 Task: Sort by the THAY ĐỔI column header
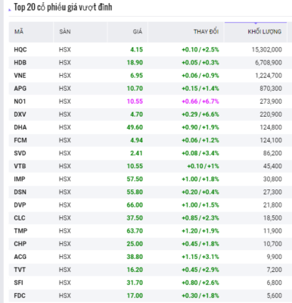pos(186,32)
